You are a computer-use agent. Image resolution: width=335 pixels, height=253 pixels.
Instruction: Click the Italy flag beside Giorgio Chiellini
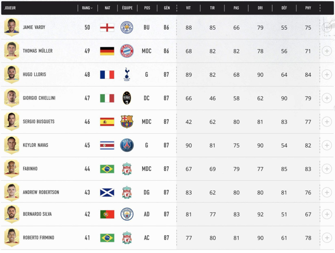107,98
